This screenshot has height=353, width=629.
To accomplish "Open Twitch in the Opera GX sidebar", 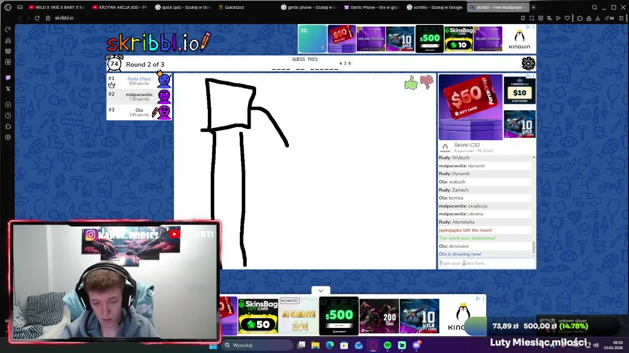I will [8, 77].
